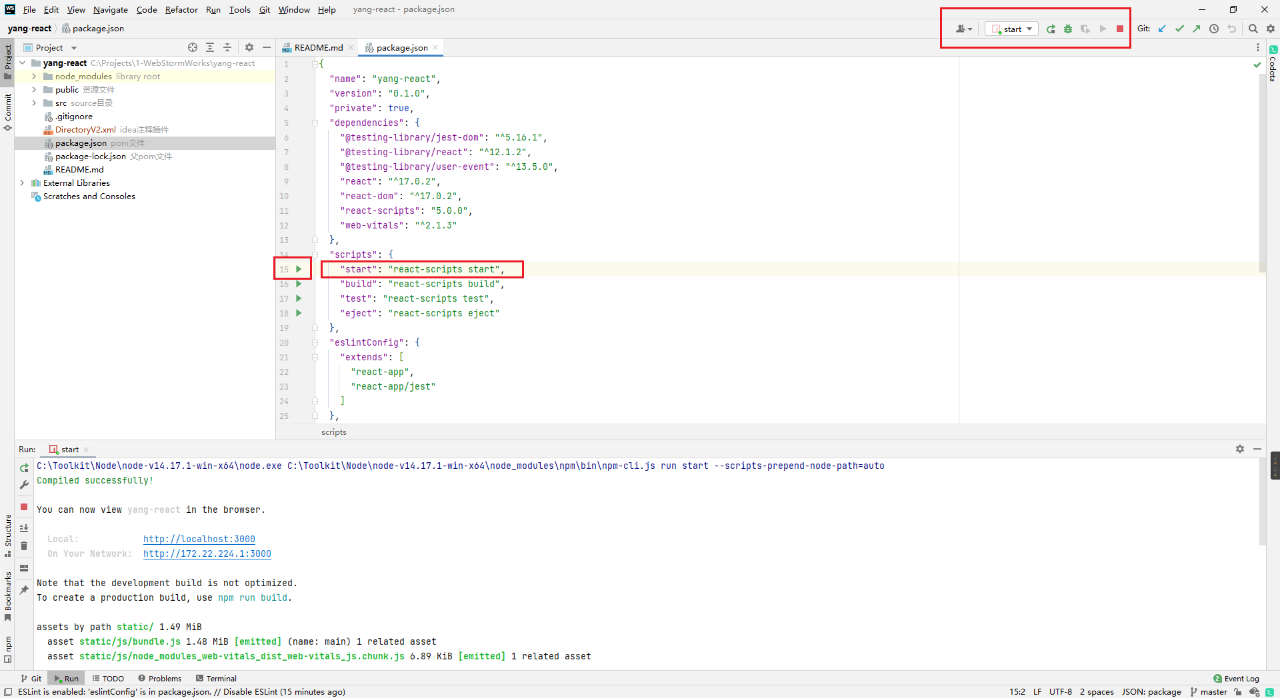Hide the Project panel with the minus icon
Image resolution: width=1280 pixels, height=698 pixels.
(267, 47)
